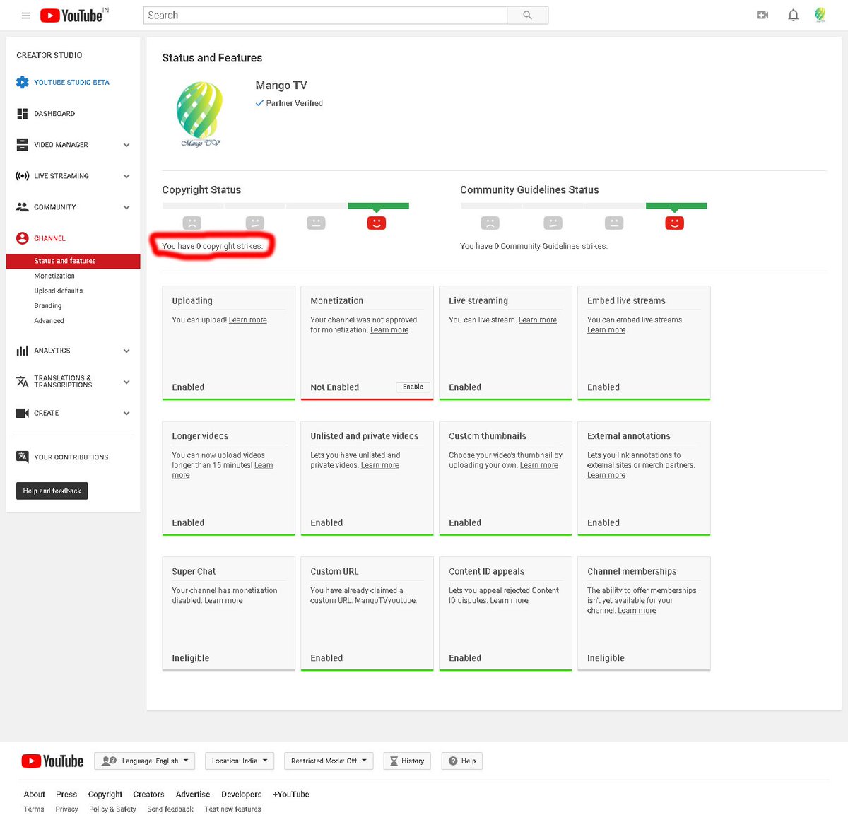
Task: Open Learn more under Unlisted and private videos
Action: pyautogui.click(x=380, y=465)
